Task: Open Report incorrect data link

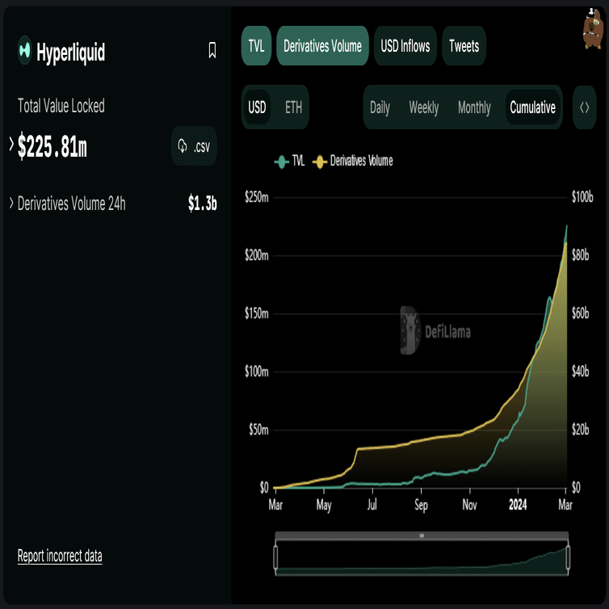Action: pyautogui.click(x=60, y=556)
